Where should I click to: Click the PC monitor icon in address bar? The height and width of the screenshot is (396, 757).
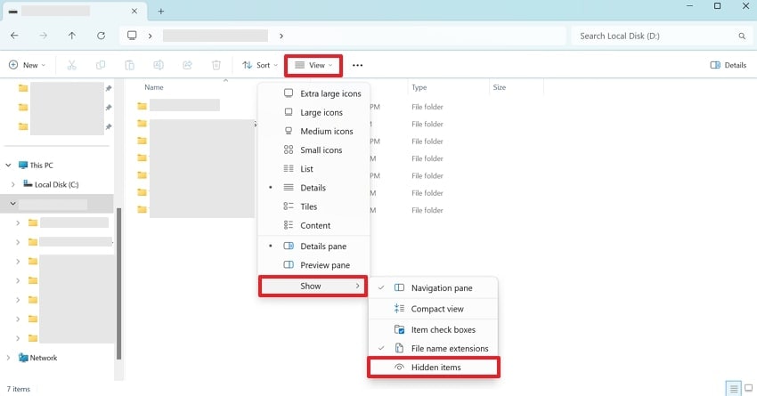point(132,36)
